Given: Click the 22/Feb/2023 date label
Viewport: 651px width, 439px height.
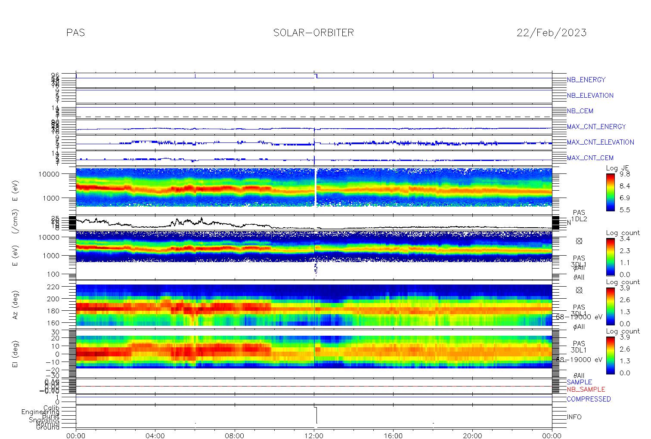Looking at the screenshot, I should tap(552, 33).
